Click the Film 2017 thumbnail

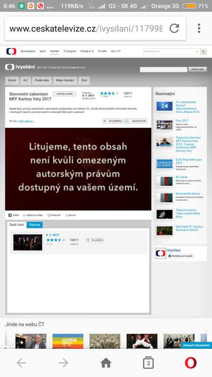[x=164, y=125]
